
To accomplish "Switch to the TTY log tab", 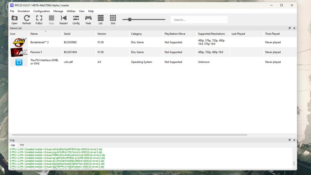I will point(22,145).
